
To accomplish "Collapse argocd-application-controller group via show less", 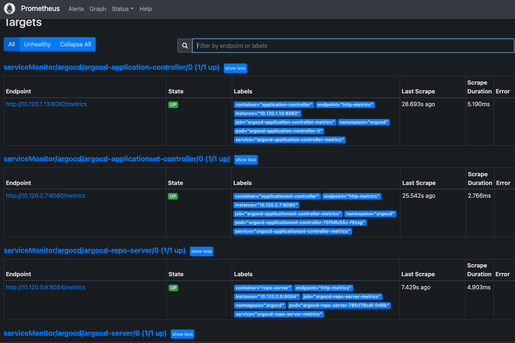I will (235, 68).
